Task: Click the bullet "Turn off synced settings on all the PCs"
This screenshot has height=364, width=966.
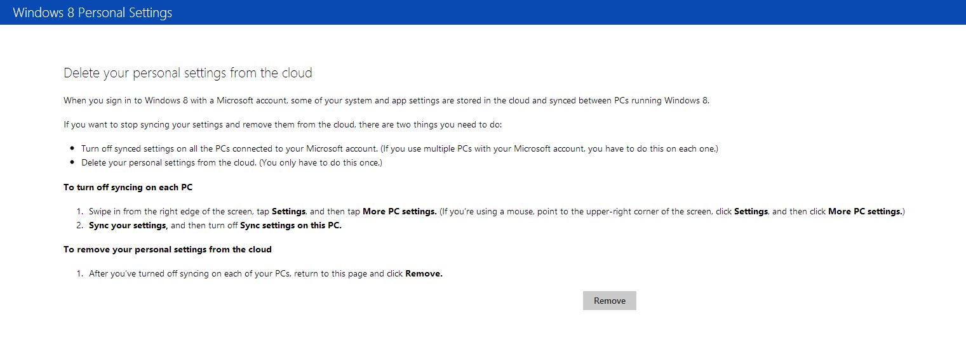Action: [x=399, y=148]
